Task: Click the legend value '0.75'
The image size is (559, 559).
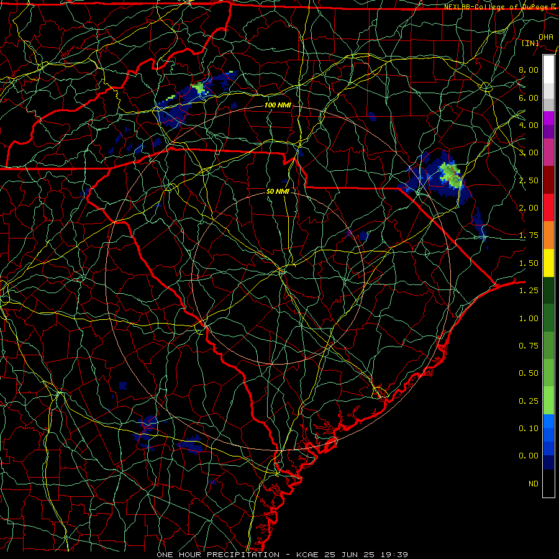Action: pyautogui.click(x=529, y=346)
